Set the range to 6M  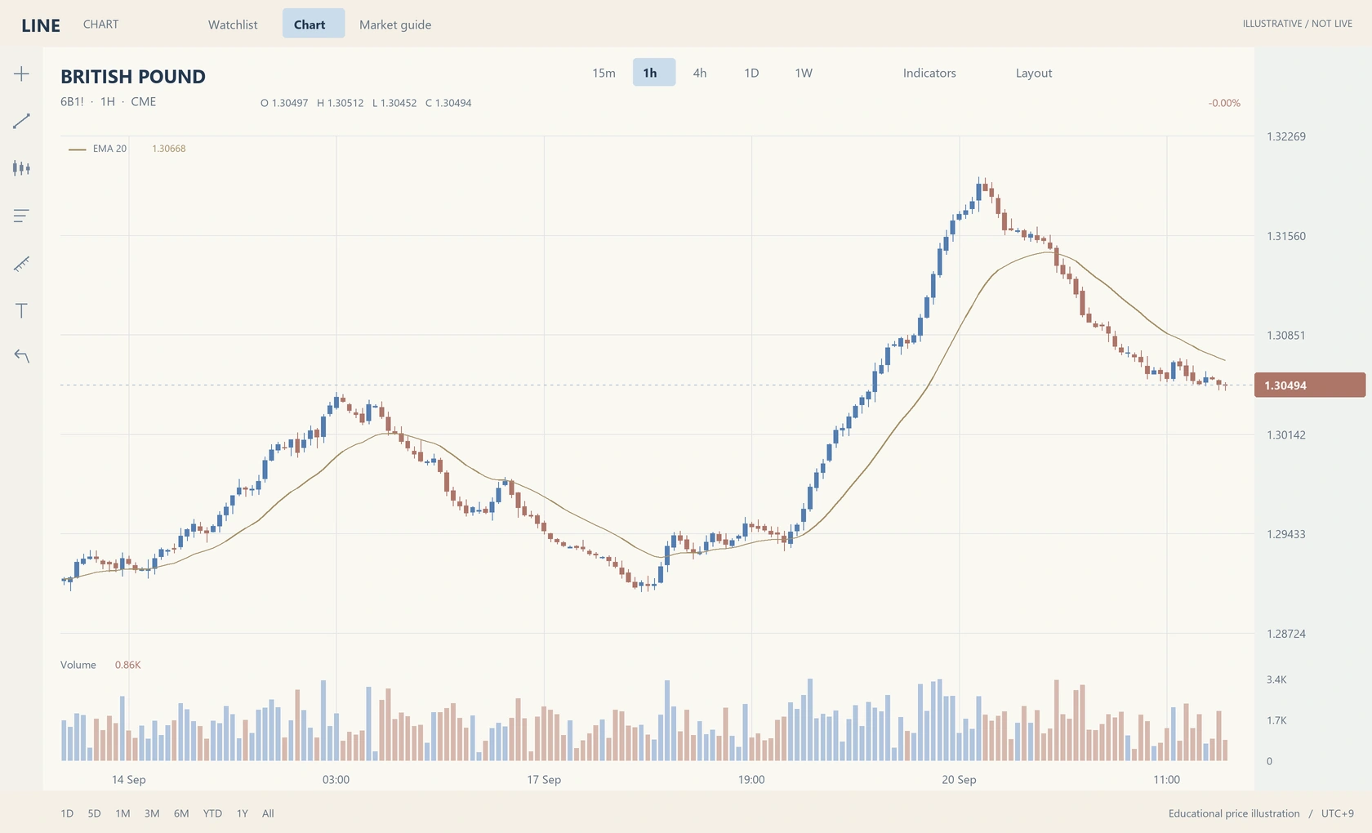click(x=181, y=813)
